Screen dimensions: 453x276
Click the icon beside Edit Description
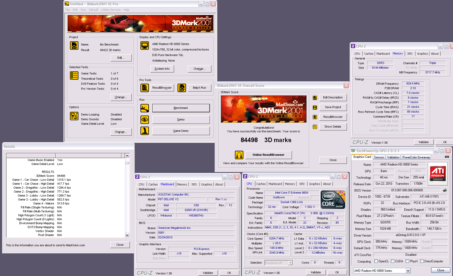click(315, 98)
